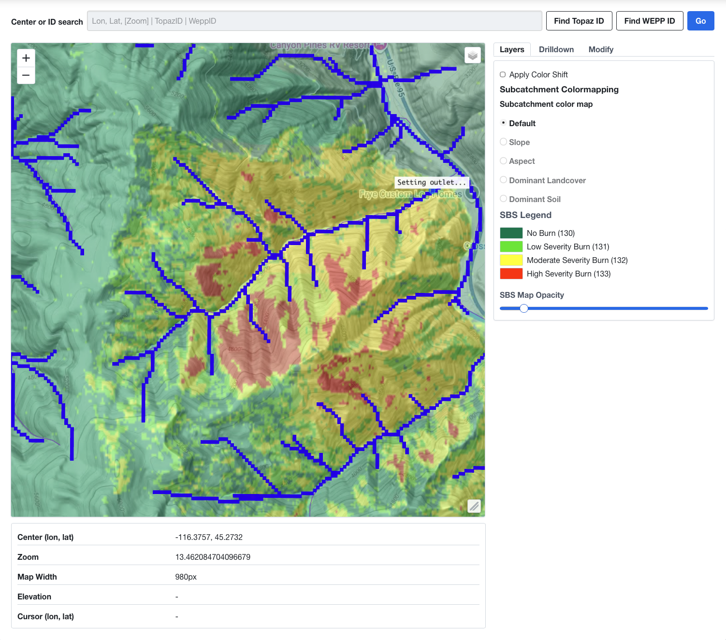Switch to the Drilldown tab
This screenshot has height=640, width=726.
(x=556, y=49)
